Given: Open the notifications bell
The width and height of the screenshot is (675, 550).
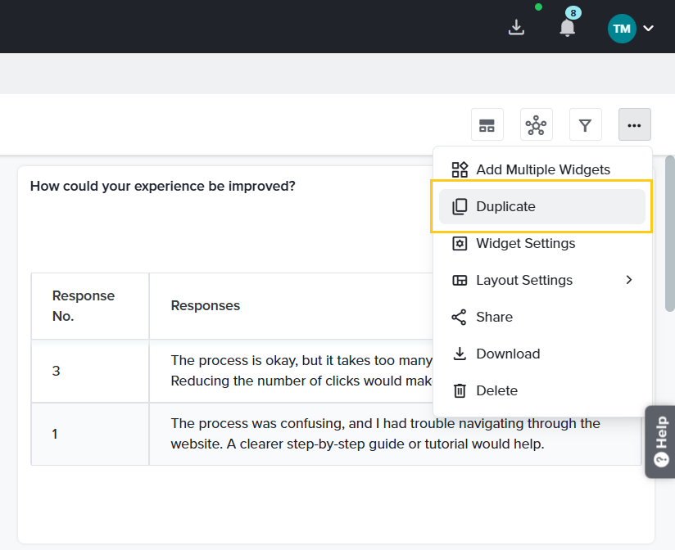Looking at the screenshot, I should point(567,28).
